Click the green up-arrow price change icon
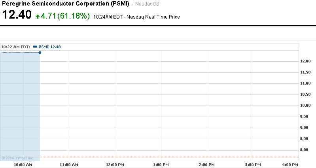 [38, 17]
